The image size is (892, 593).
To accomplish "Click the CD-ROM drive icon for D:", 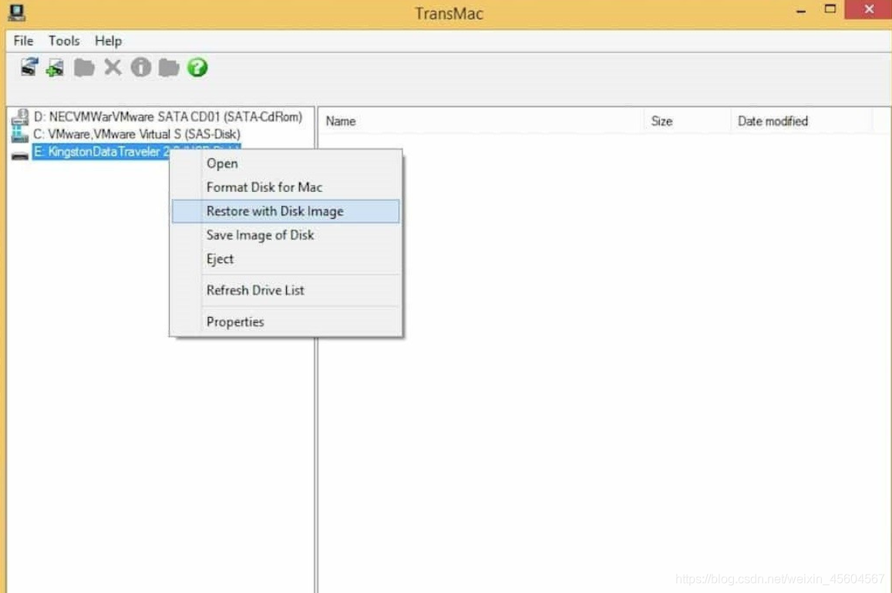I will pos(20,117).
